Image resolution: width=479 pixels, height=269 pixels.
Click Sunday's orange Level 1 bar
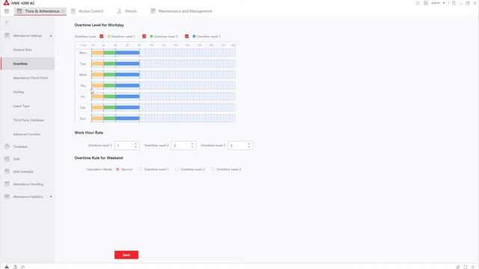[x=97, y=118]
